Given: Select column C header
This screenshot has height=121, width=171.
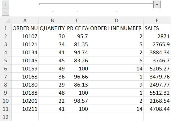Looking at the screenshot, I should 77,20.
